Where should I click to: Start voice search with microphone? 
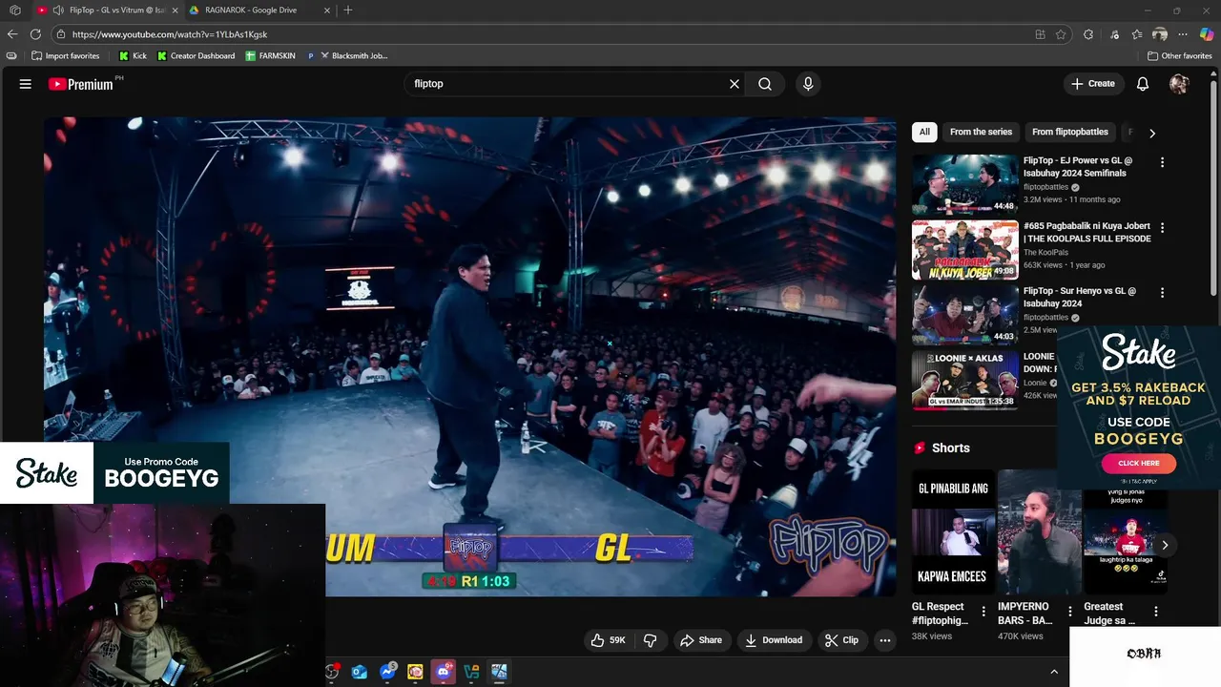(808, 84)
